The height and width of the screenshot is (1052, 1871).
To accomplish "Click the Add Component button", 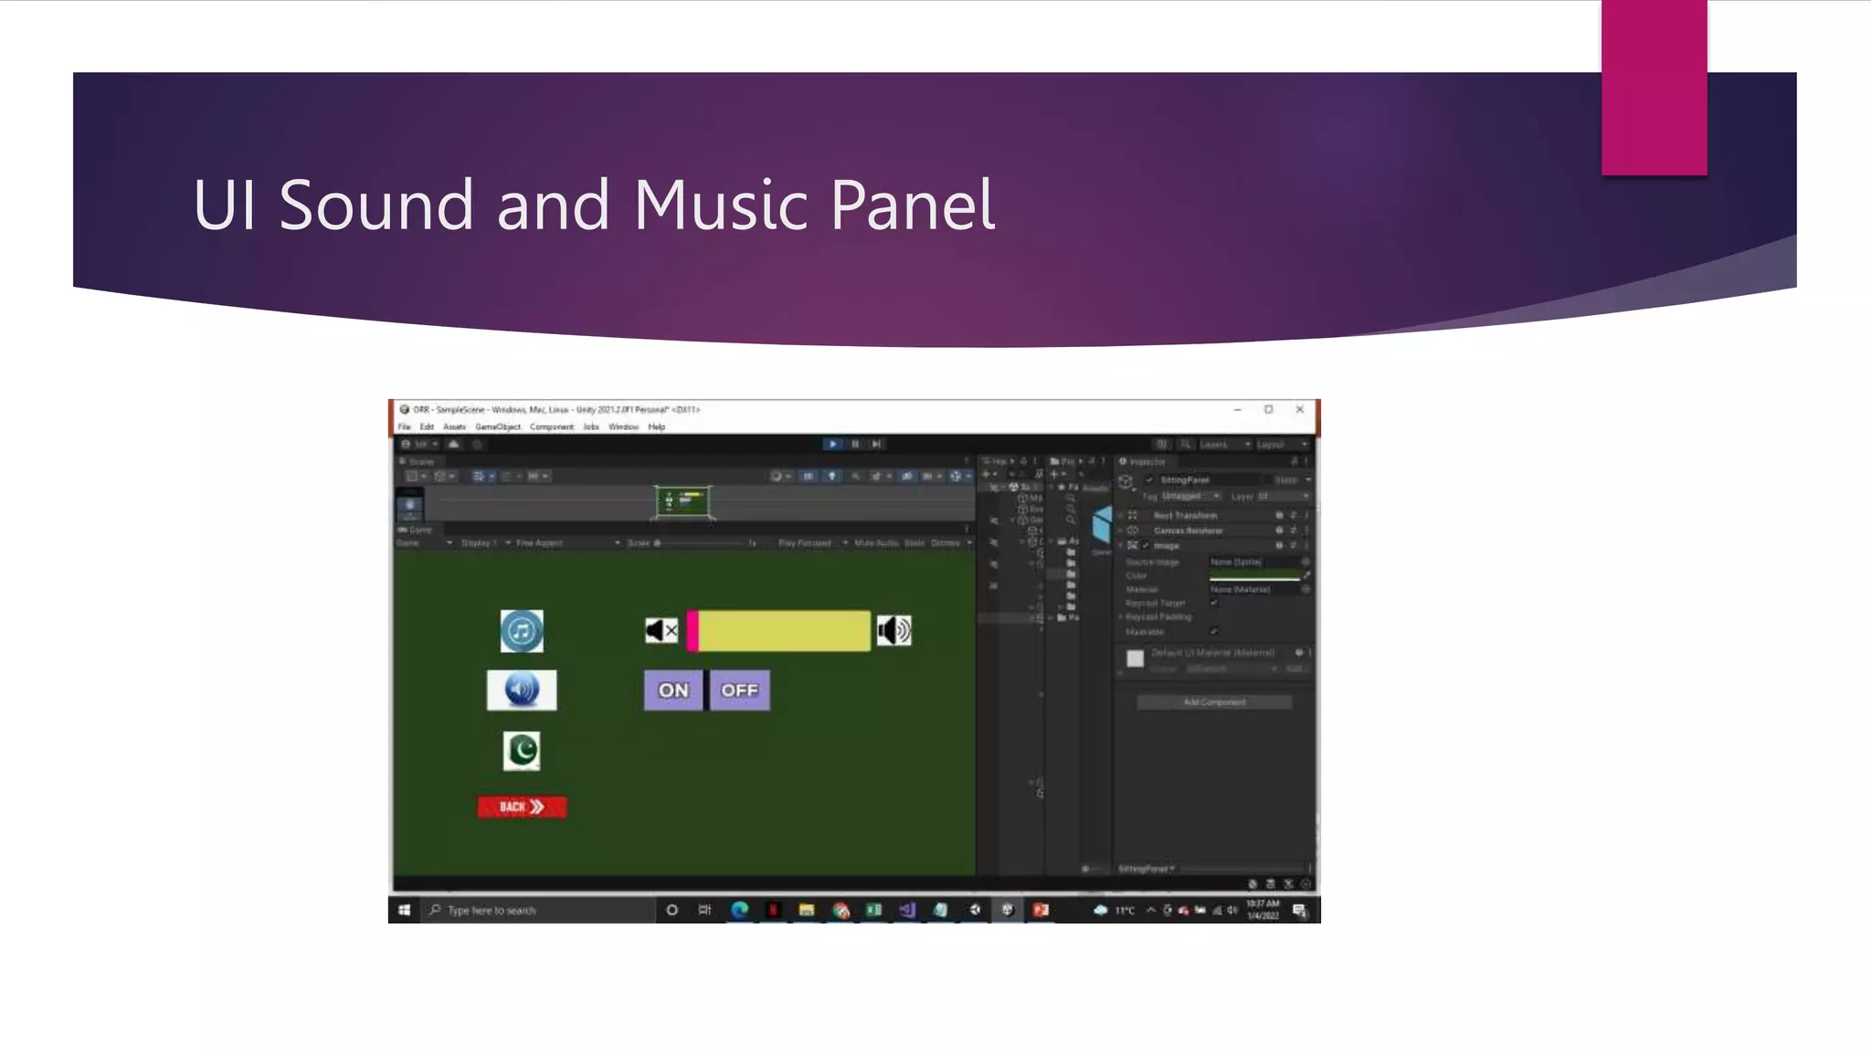I will 1214,702.
